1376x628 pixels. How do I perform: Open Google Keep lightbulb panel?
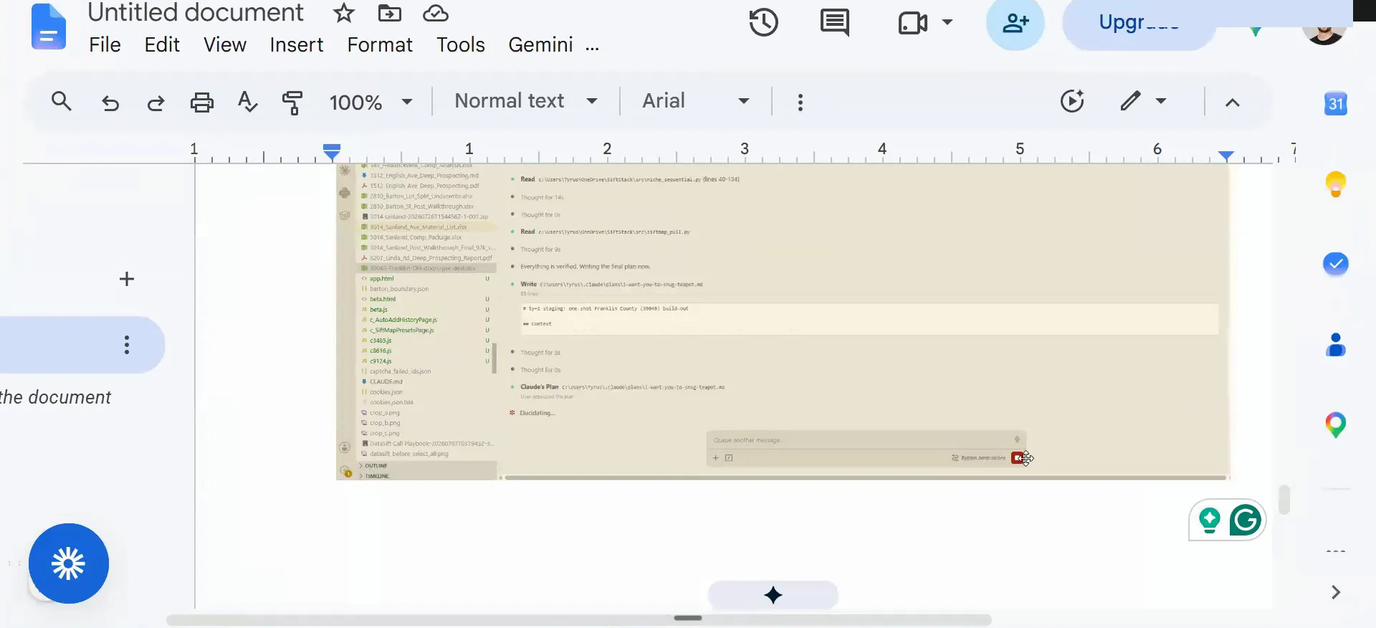pos(1335,184)
